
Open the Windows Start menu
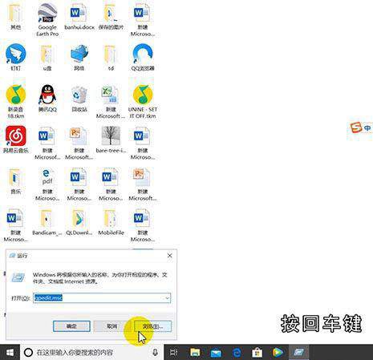[10, 353]
